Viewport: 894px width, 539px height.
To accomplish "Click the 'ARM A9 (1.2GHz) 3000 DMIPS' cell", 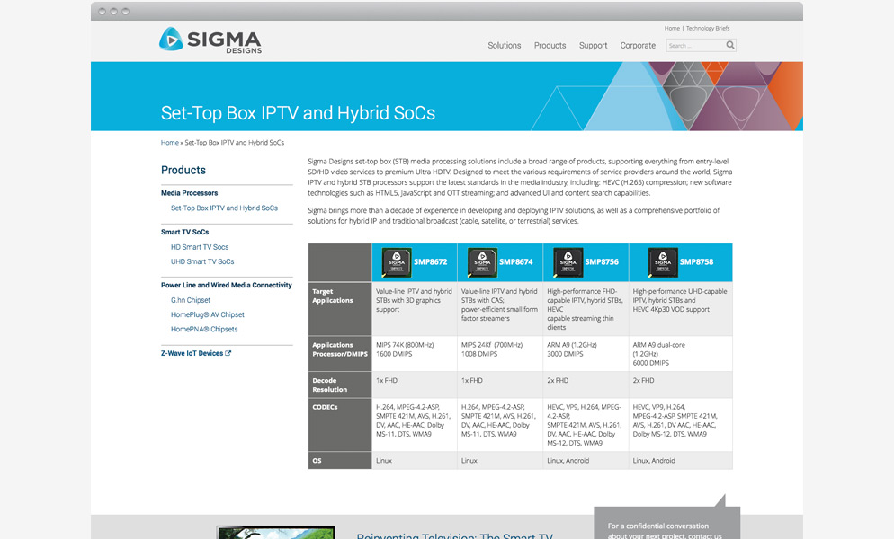I will pos(586,353).
